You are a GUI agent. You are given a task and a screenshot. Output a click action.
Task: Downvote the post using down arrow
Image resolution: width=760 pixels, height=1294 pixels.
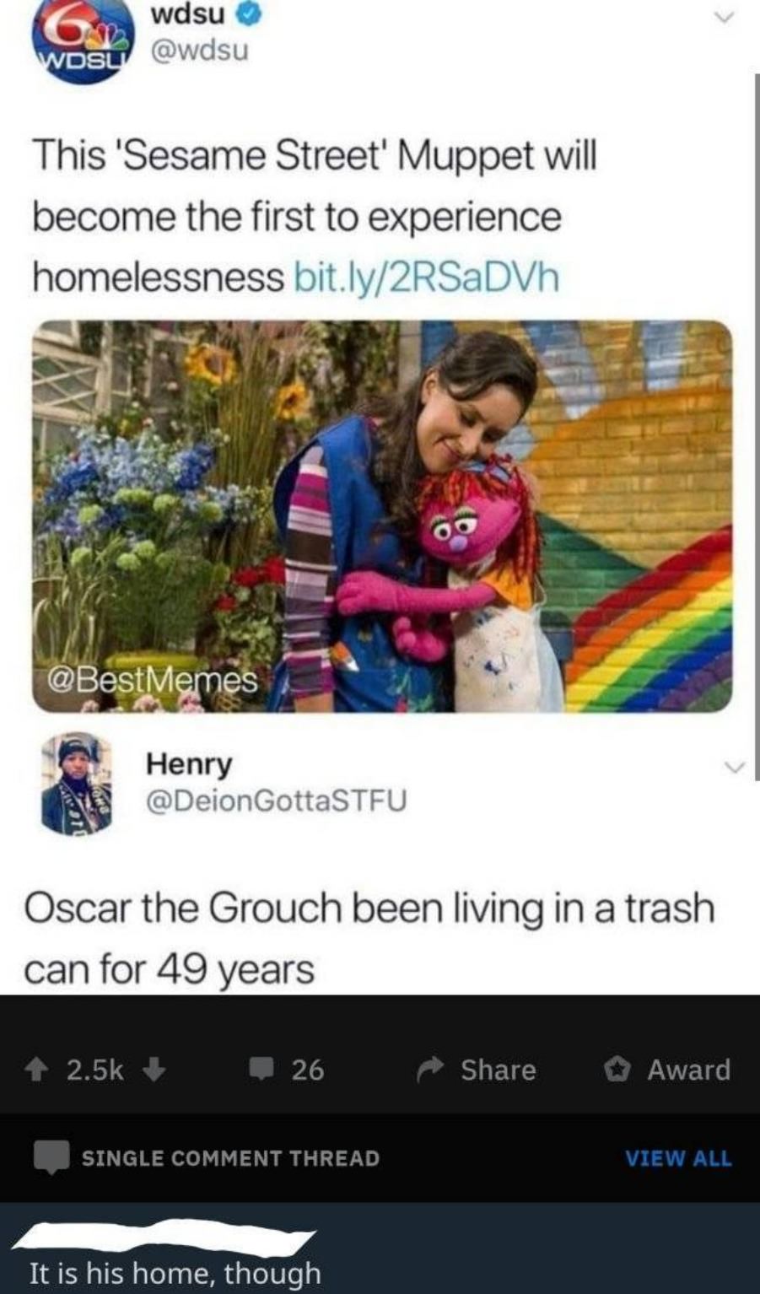click(x=154, y=1070)
